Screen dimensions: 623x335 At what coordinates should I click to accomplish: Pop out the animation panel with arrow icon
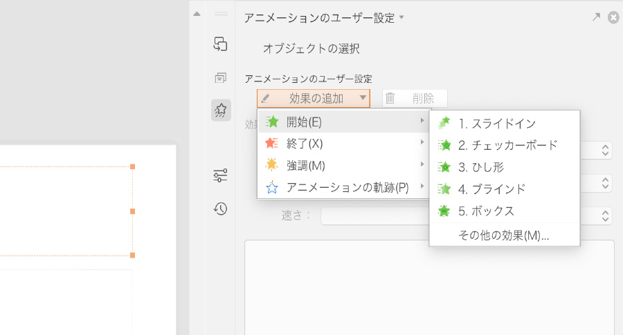click(x=596, y=18)
